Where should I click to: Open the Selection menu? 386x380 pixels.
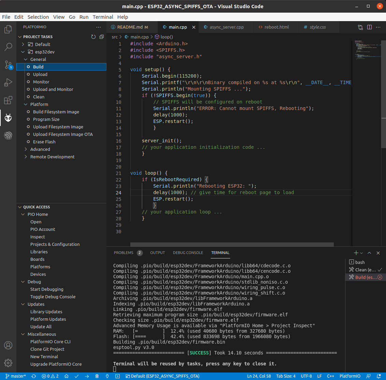[38, 17]
